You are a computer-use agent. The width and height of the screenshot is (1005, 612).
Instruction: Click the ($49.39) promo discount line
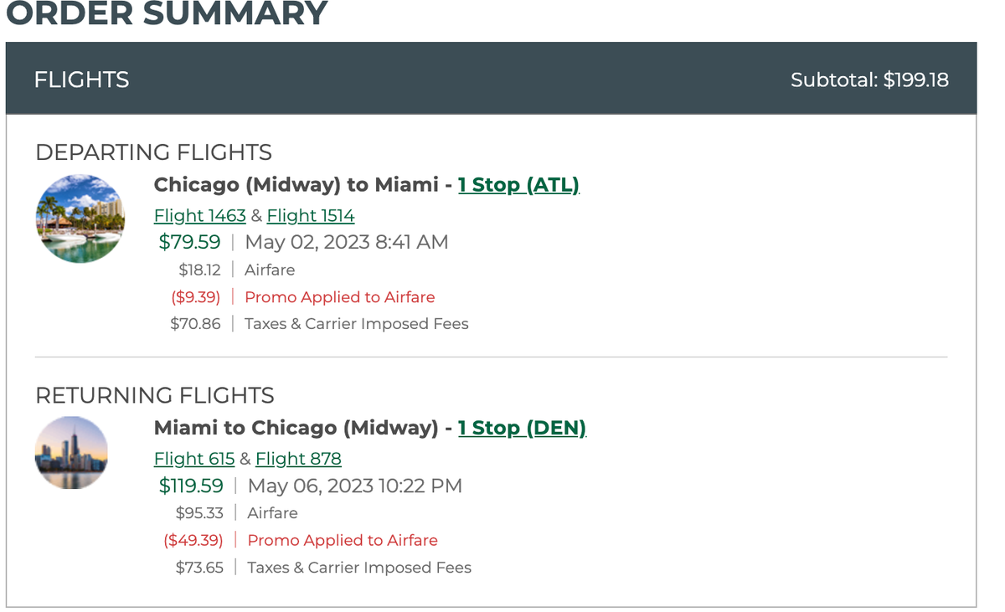point(199,540)
